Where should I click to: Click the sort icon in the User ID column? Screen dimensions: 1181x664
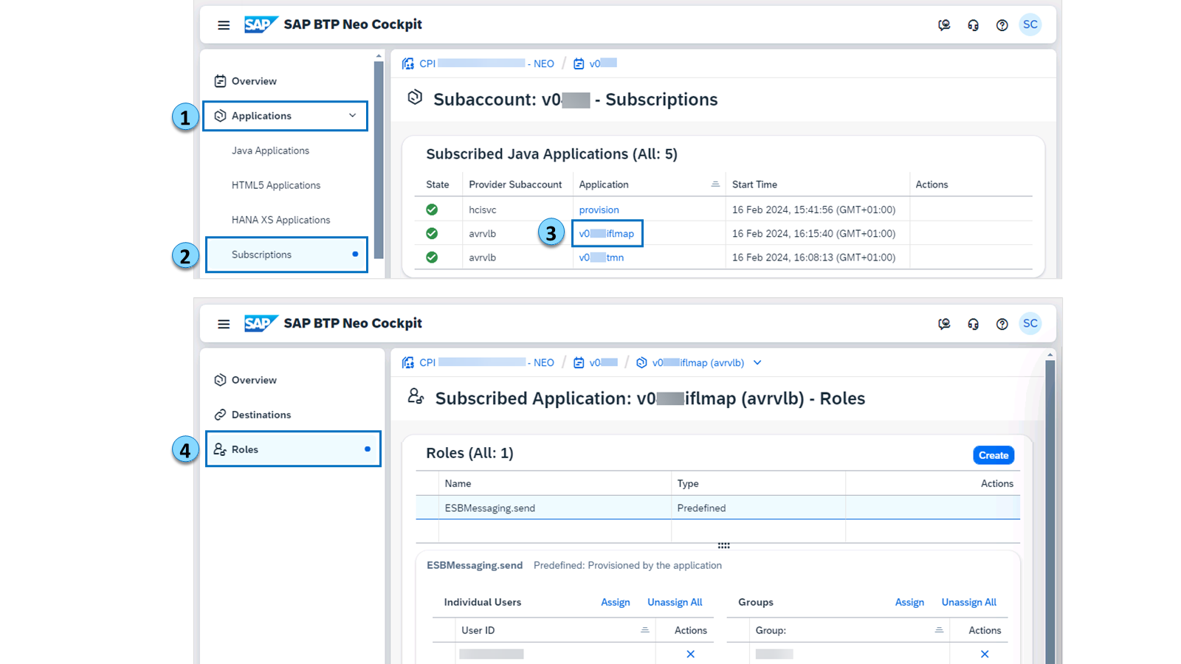pyautogui.click(x=644, y=630)
